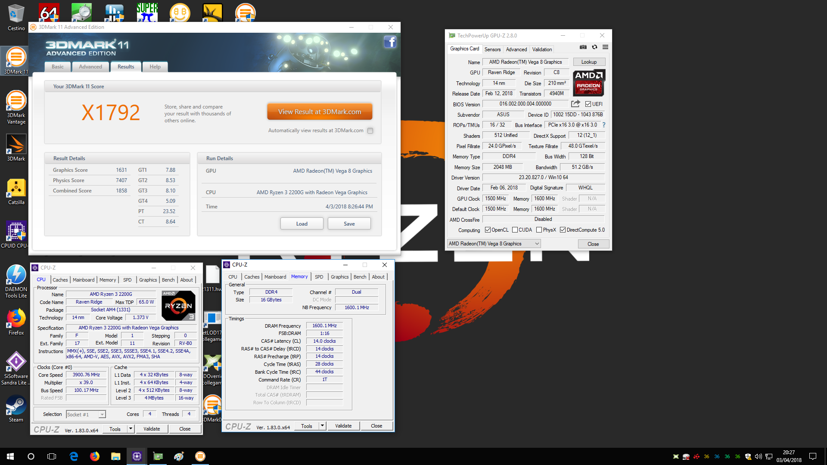Switch to the Advanced tab in 3DMark 11
The width and height of the screenshot is (827, 465).
point(90,67)
